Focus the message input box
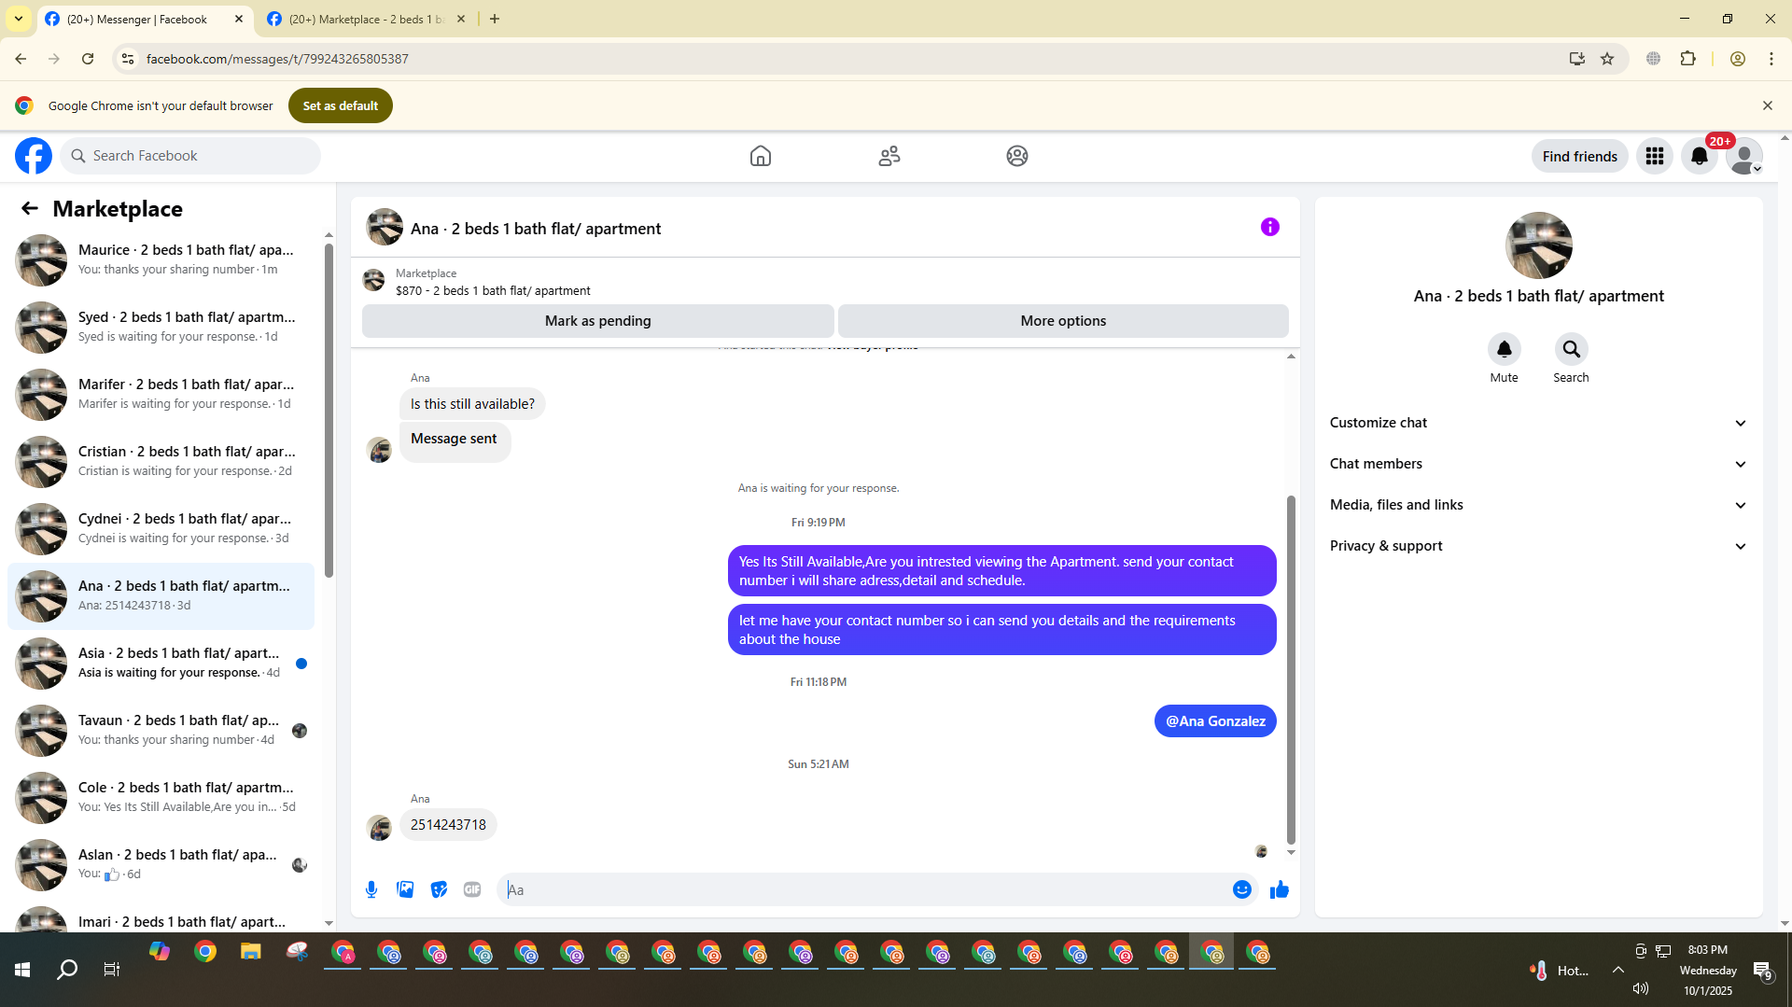The image size is (1792, 1007). pos(866,889)
